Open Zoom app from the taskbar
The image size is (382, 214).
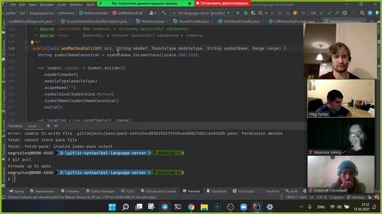click(244, 207)
